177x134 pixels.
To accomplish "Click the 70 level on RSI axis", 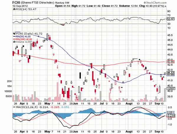I will click(x=169, y=15).
